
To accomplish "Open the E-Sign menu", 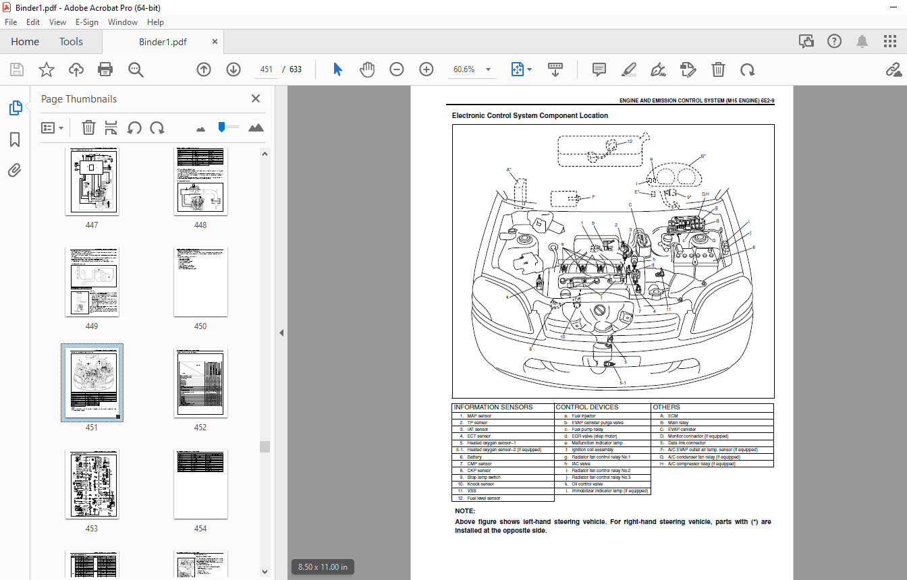I will tap(87, 22).
